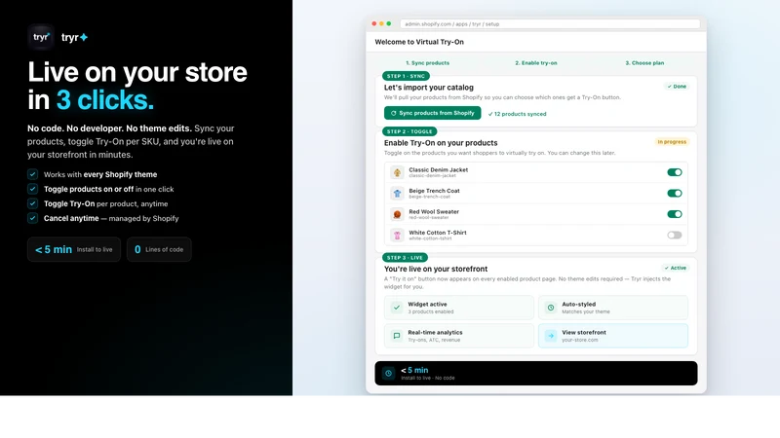Click the Auto-styled card
This screenshot has height=438, width=780.
click(613, 308)
